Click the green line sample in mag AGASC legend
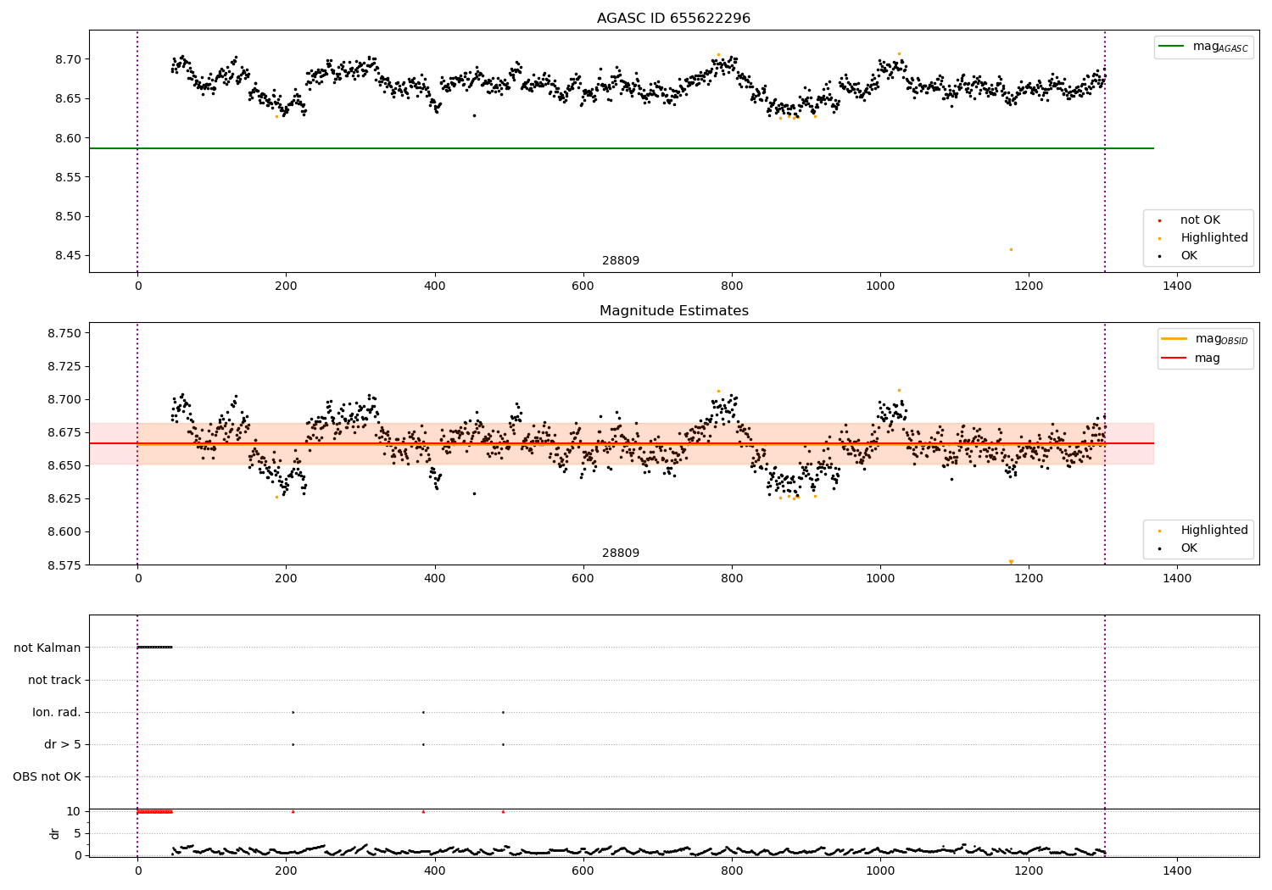The width and height of the screenshot is (1272, 890). (x=1171, y=47)
